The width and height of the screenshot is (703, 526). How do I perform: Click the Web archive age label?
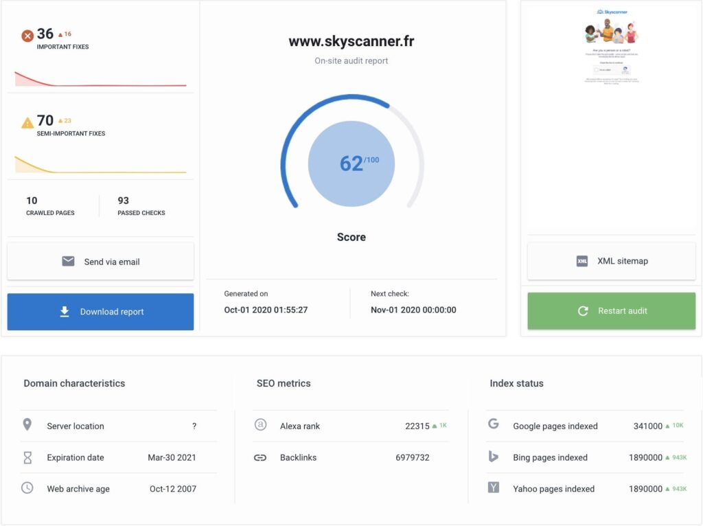(78, 489)
